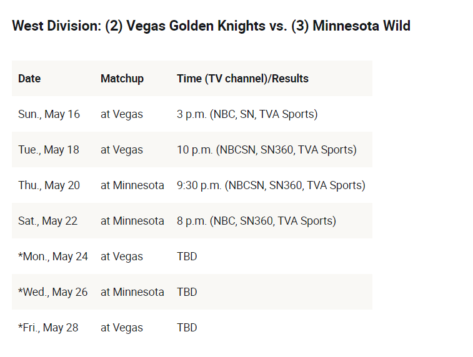
Task: Click the 8 p.m. NBC broadcast cell
Action: [256, 221]
